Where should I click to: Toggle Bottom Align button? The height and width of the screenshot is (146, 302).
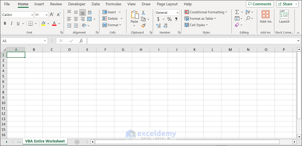(x=83, y=12)
